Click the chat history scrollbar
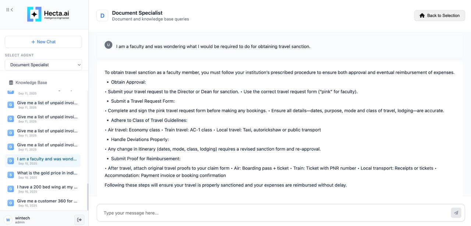 click(87, 196)
